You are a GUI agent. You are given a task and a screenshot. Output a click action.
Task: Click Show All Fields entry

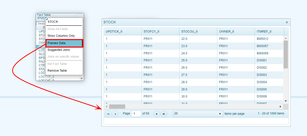coord(64,29)
